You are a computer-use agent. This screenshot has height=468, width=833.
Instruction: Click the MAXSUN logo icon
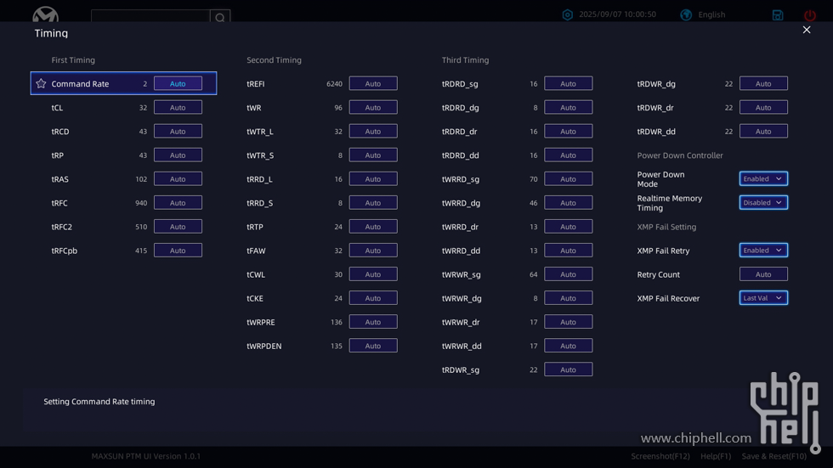pyautogui.click(x=46, y=14)
